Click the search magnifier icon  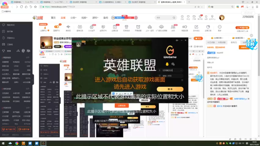[174, 18]
